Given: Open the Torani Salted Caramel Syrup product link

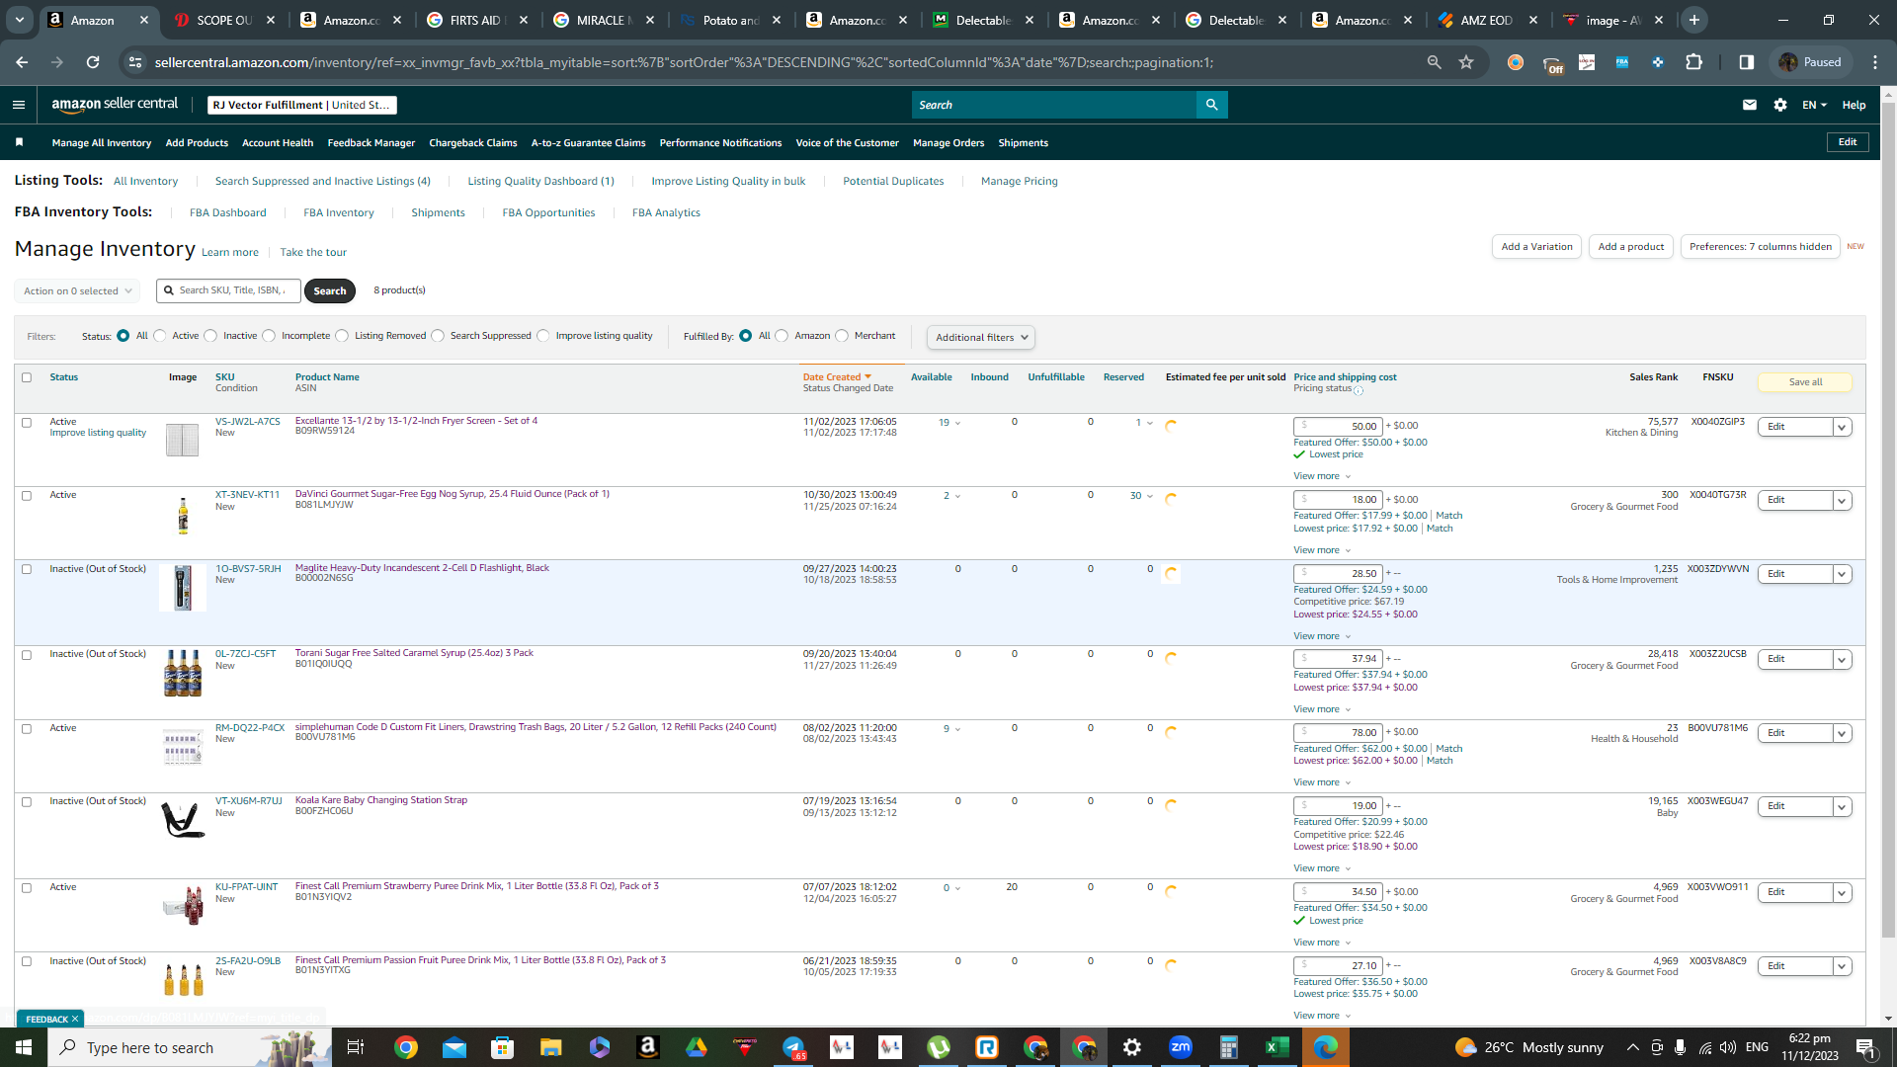Looking at the screenshot, I should pos(414,653).
